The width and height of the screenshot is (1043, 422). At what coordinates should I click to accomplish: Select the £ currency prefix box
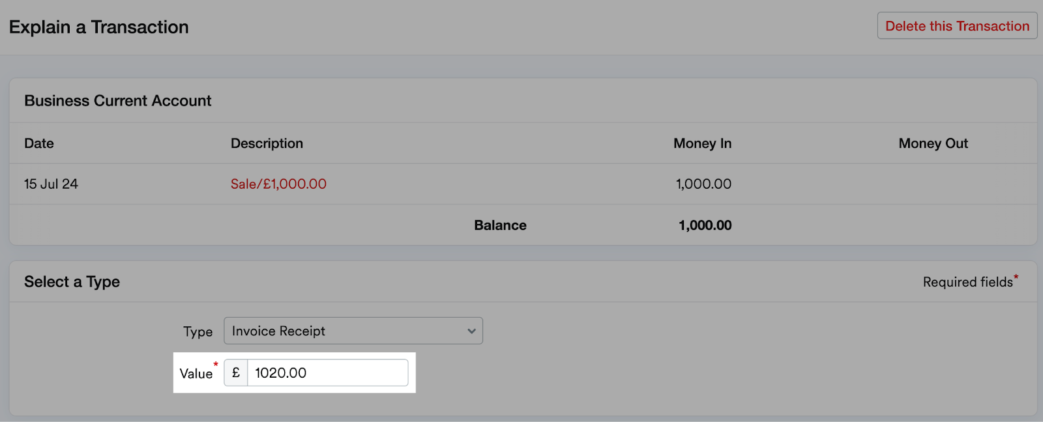(235, 373)
